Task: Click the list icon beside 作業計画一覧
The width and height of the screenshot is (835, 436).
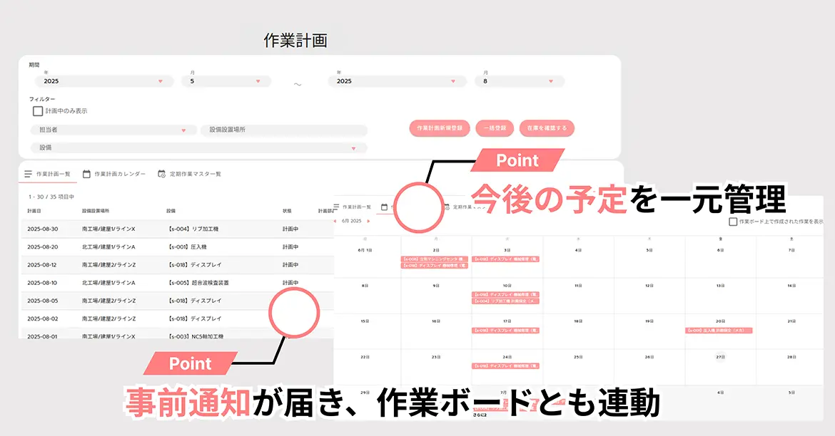Action: point(28,174)
